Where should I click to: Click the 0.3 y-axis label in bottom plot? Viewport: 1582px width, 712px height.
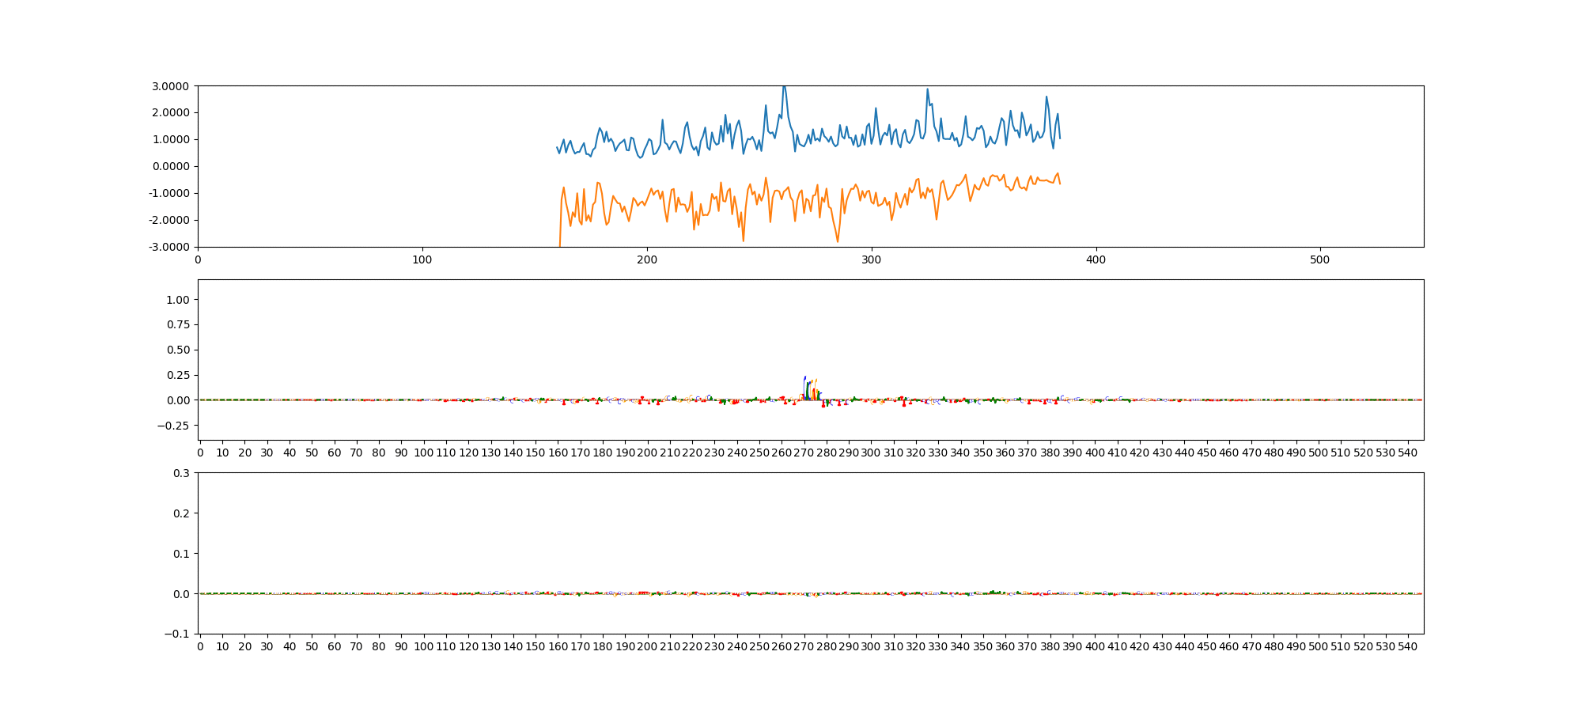pyautogui.click(x=181, y=473)
